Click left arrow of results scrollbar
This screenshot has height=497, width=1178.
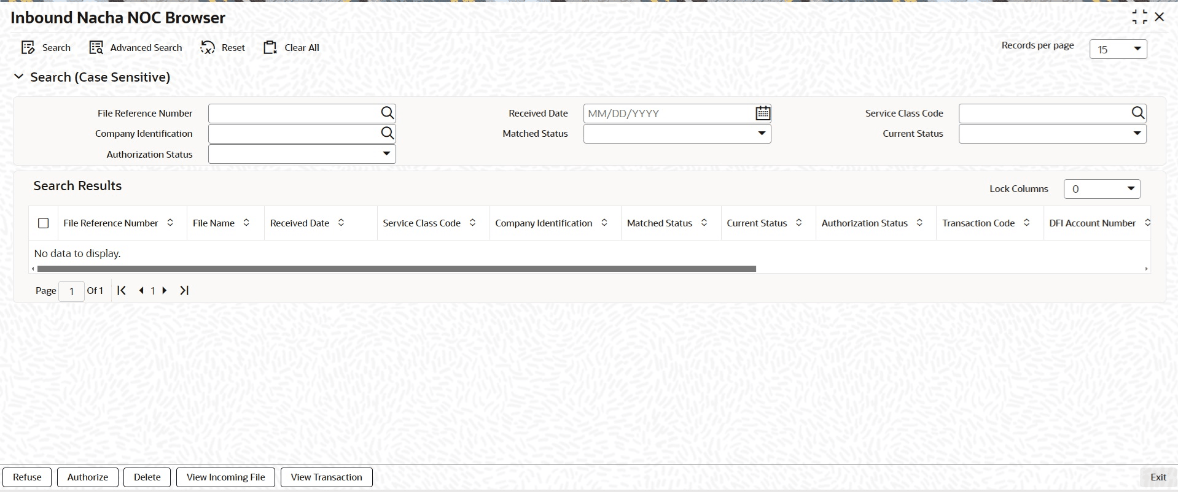coord(33,269)
